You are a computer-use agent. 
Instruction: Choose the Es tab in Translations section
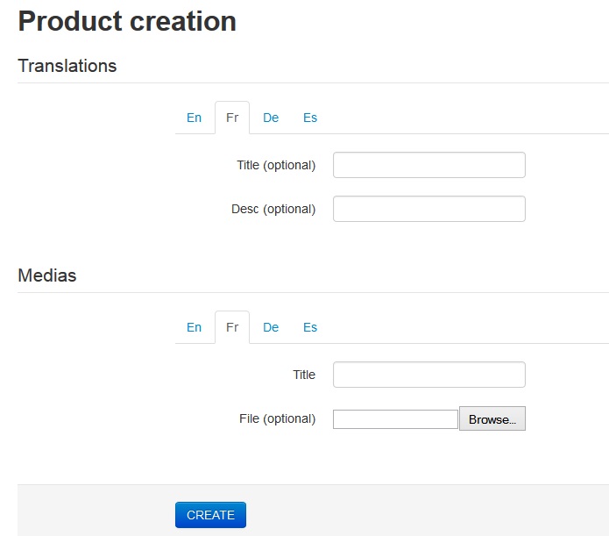310,118
